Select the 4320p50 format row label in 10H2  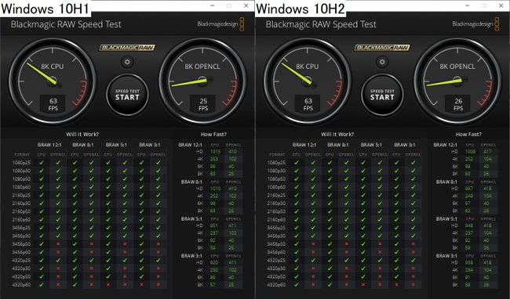coord(276,276)
